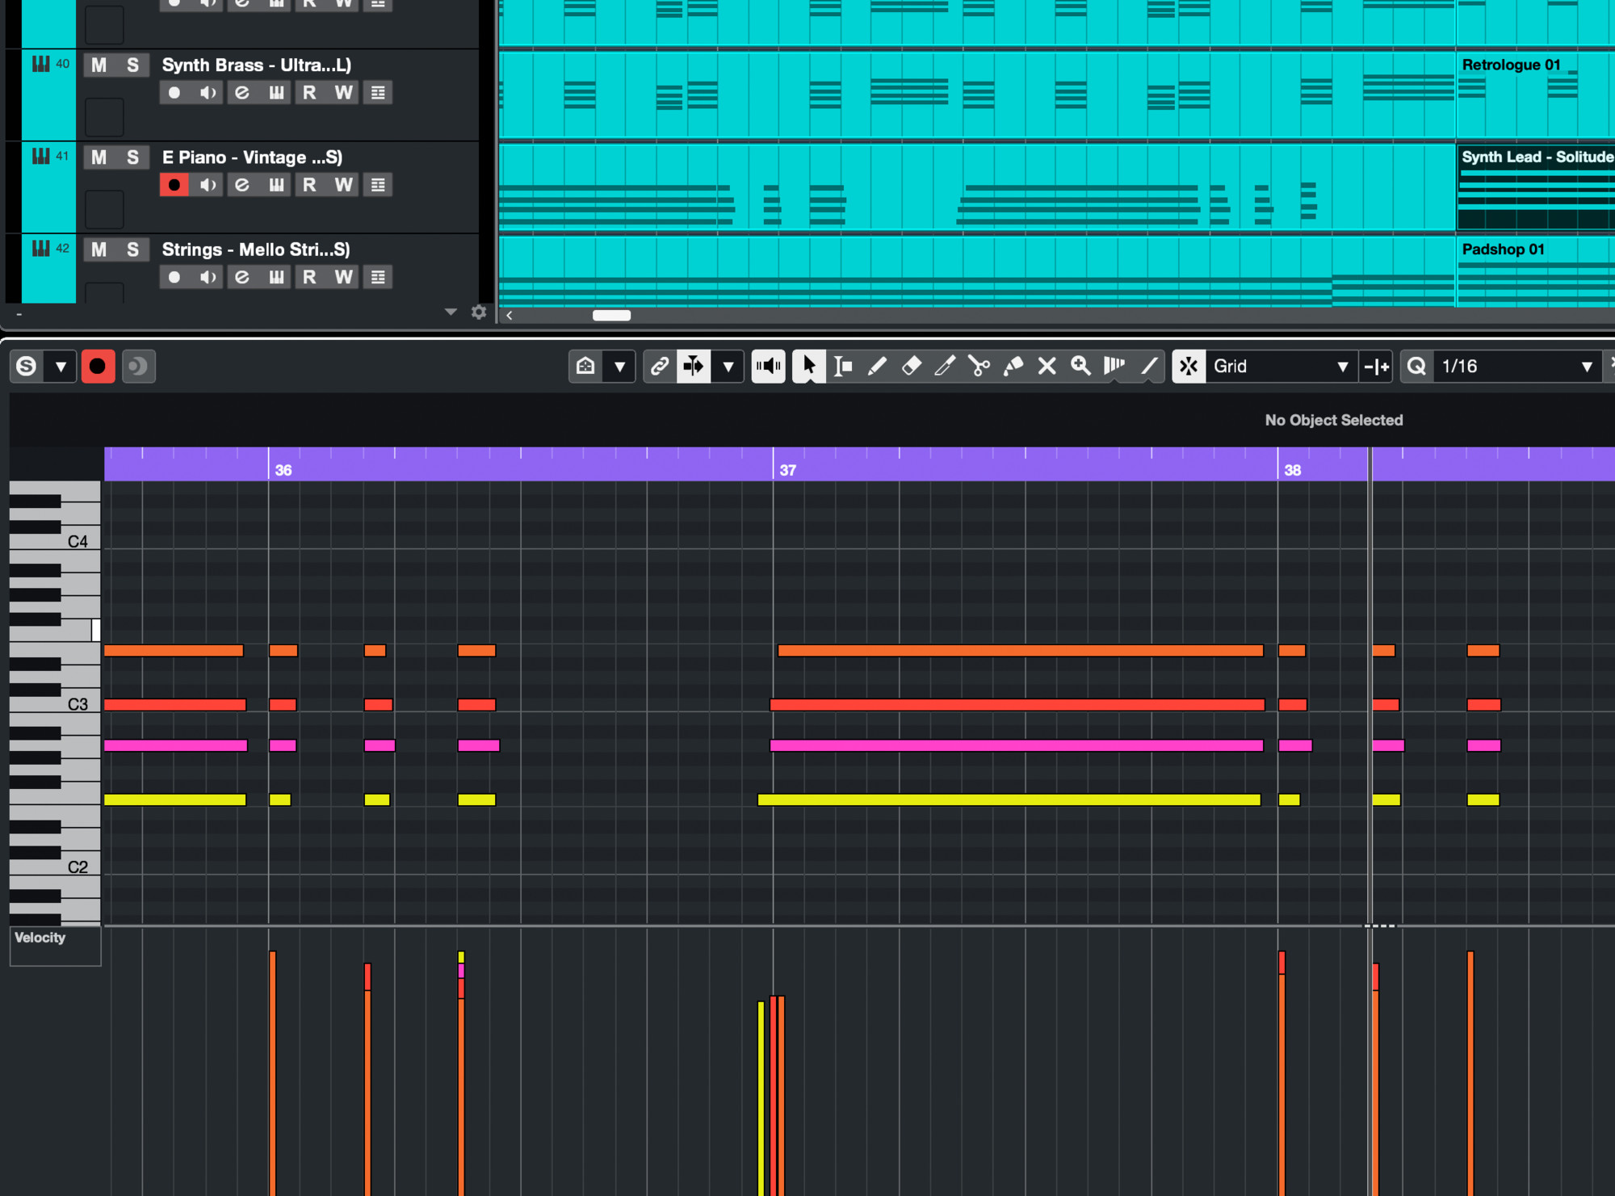Open Auto-Scroll settings dropdown arrow
1615x1196 pixels.
728,367
